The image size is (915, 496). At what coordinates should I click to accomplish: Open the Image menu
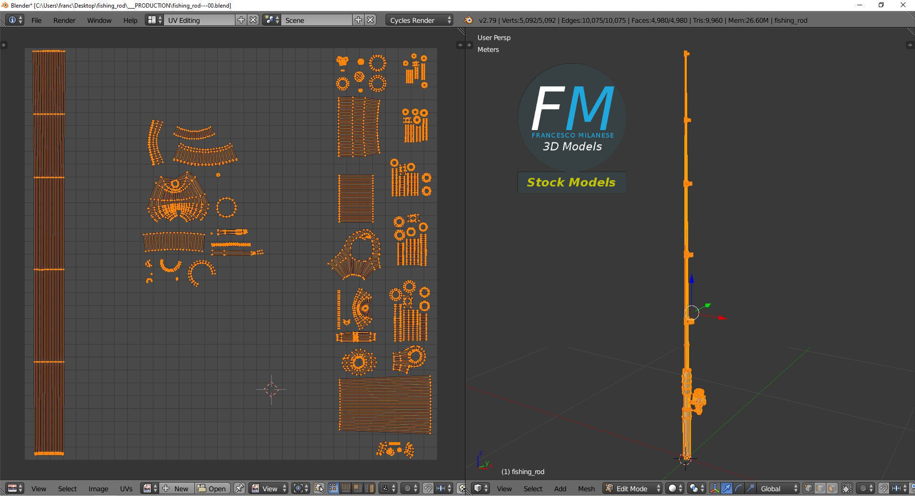[98, 488]
